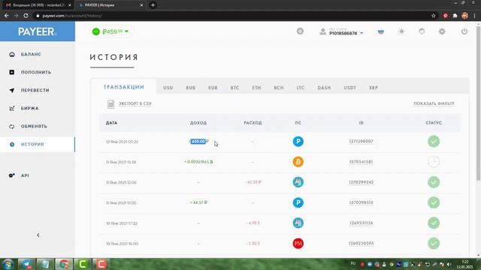Click the +0.00267865 BTC income amount
Image resolution: width=481 pixels, height=270 pixels.
[x=198, y=162]
